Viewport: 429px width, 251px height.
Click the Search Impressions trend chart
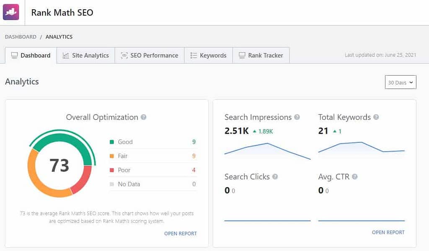click(267, 152)
